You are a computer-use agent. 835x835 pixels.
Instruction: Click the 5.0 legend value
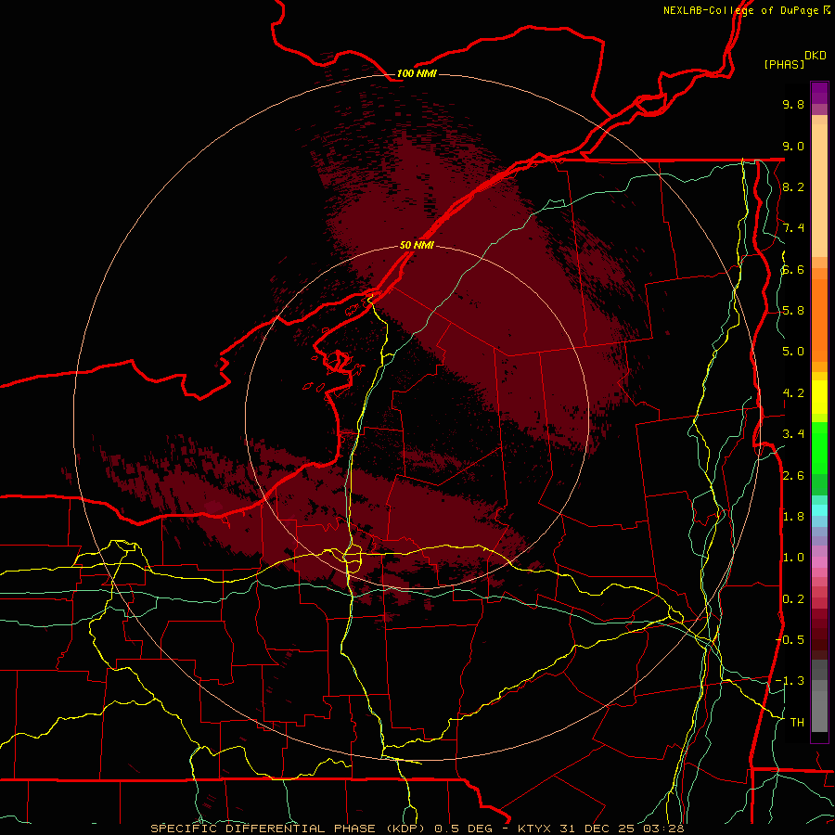(x=793, y=352)
